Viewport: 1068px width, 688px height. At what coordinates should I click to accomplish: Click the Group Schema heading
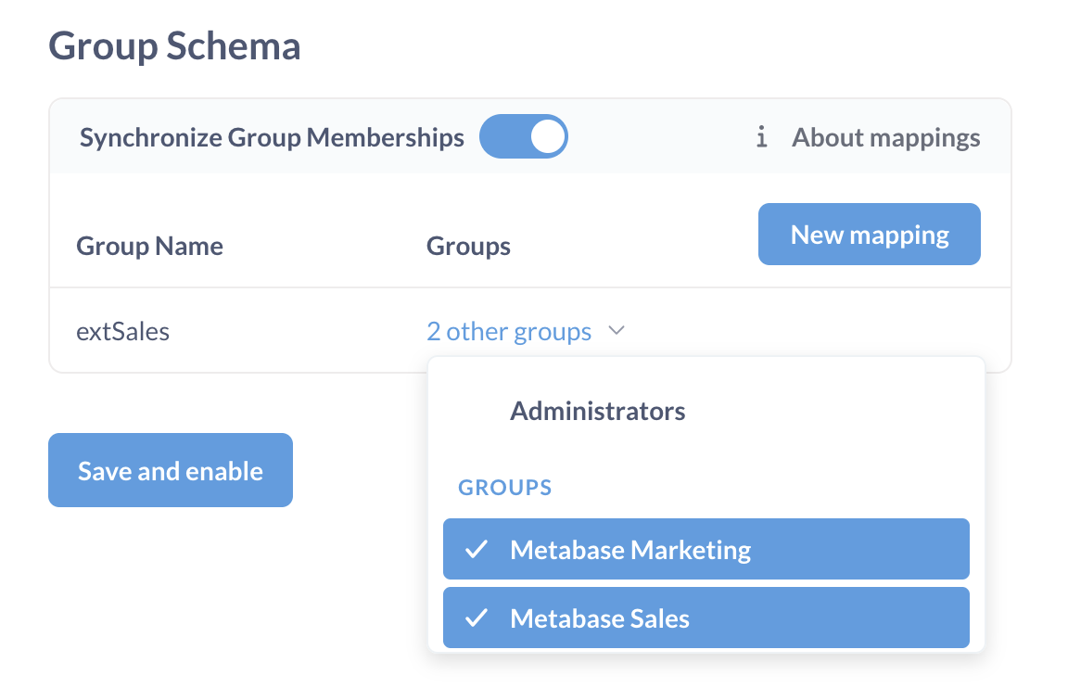pyautogui.click(x=176, y=45)
